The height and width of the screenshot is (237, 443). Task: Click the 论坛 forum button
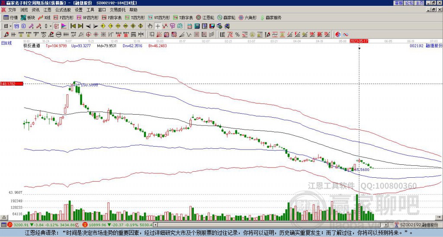(409, 3)
